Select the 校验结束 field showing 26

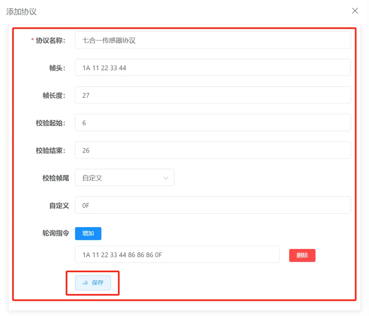[x=212, y=150]
